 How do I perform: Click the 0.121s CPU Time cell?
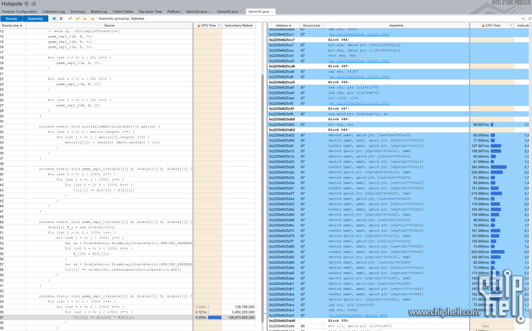(207, 312)
